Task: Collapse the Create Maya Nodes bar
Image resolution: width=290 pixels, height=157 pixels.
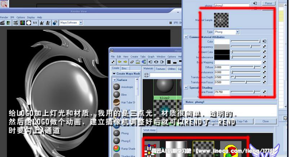Action: click(x=114, y=73)
